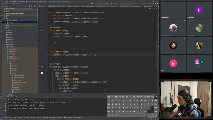Switch to main.dart editor tab

[x=53, y=6]
